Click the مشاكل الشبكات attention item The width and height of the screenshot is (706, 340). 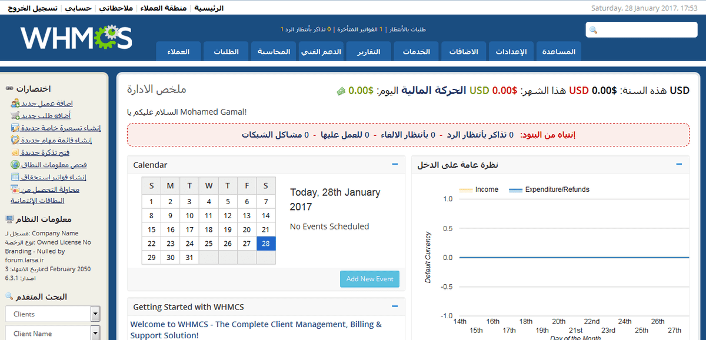tap(272, 135)
